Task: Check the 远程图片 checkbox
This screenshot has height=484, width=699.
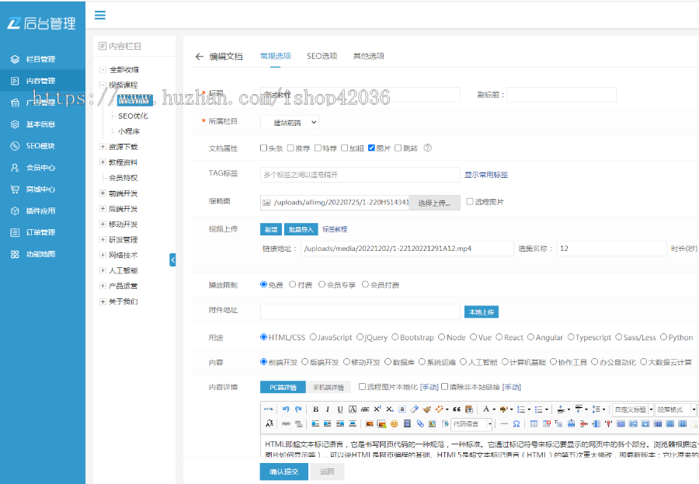Action: point(469,202)
